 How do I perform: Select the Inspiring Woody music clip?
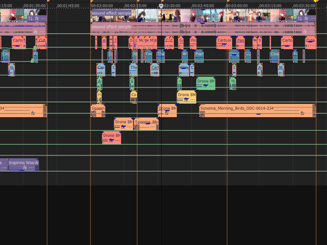[23, 165]
